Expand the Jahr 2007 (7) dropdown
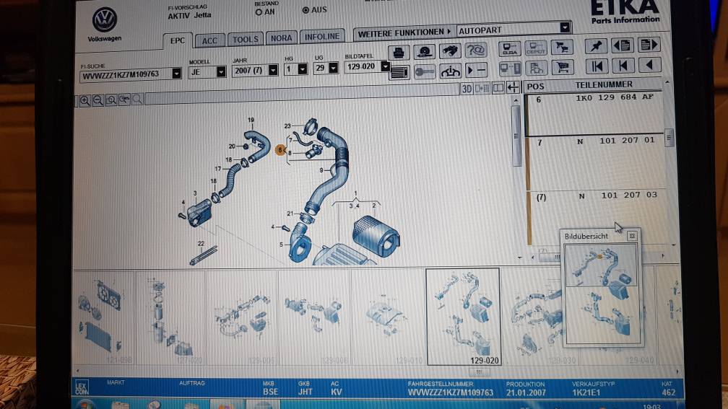 (273, 71)
